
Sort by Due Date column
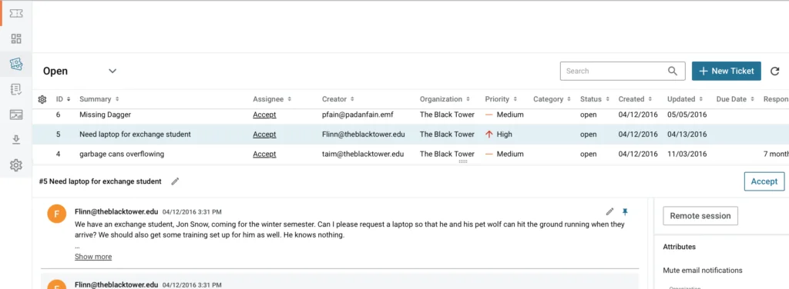pyautogui.click(x=735, y=99)
